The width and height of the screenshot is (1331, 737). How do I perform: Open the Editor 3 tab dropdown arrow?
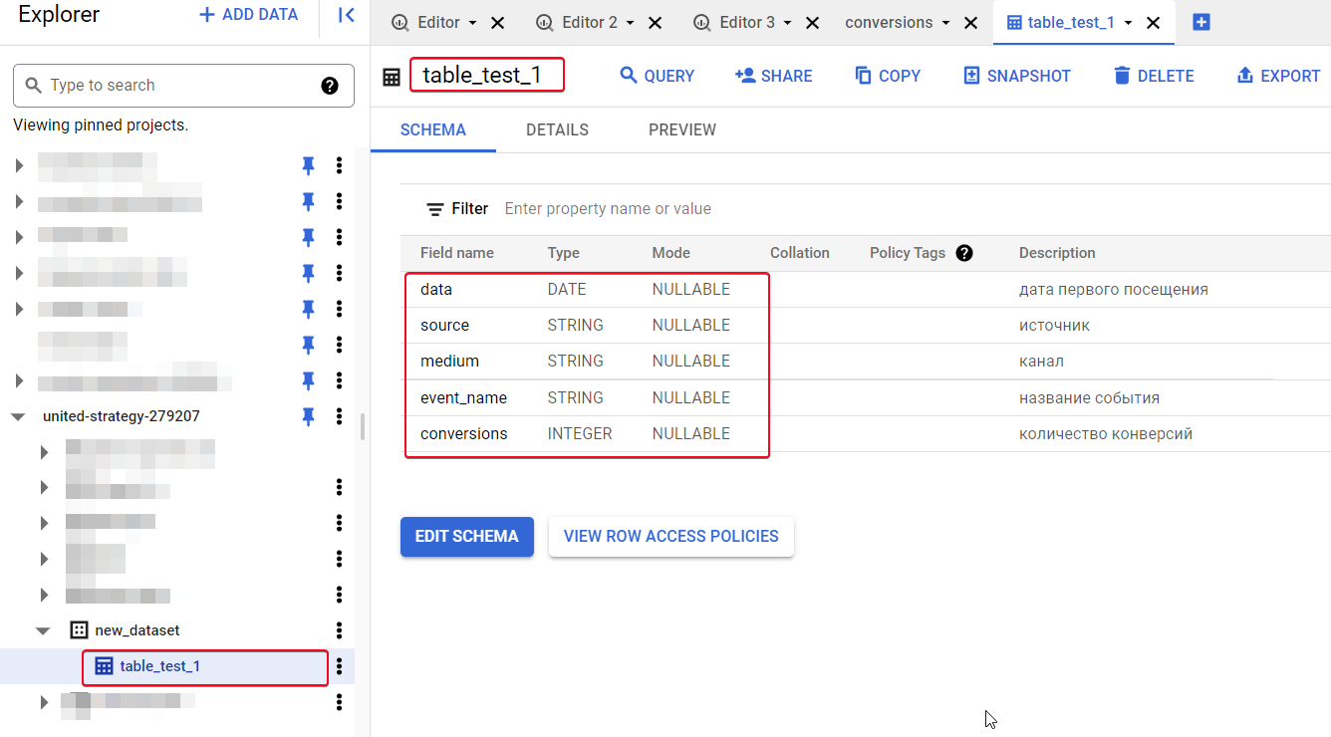pos(787,22)
